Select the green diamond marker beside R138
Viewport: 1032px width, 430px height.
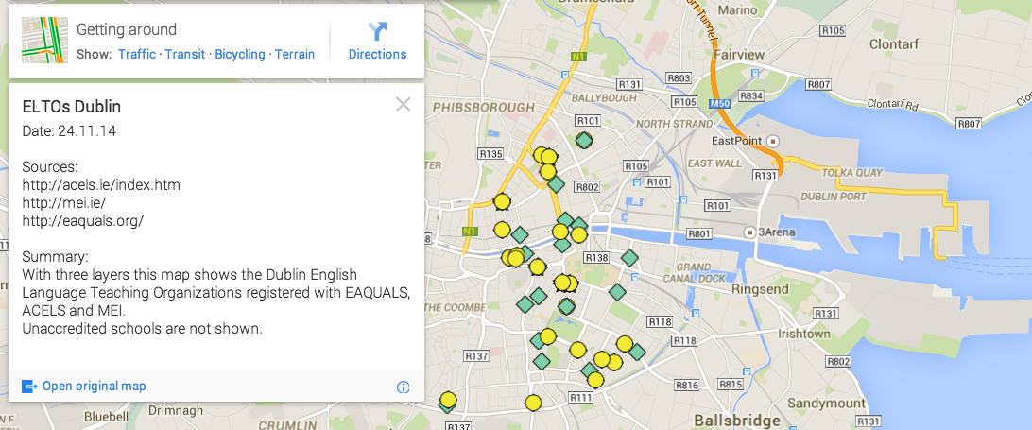[x=629, y=258]
